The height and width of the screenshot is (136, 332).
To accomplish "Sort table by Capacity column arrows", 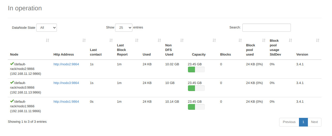I will pyautogui.click(x=214, y=40).
